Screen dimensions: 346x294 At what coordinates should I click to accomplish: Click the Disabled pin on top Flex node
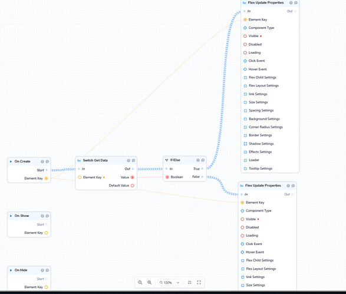point(245,44)
